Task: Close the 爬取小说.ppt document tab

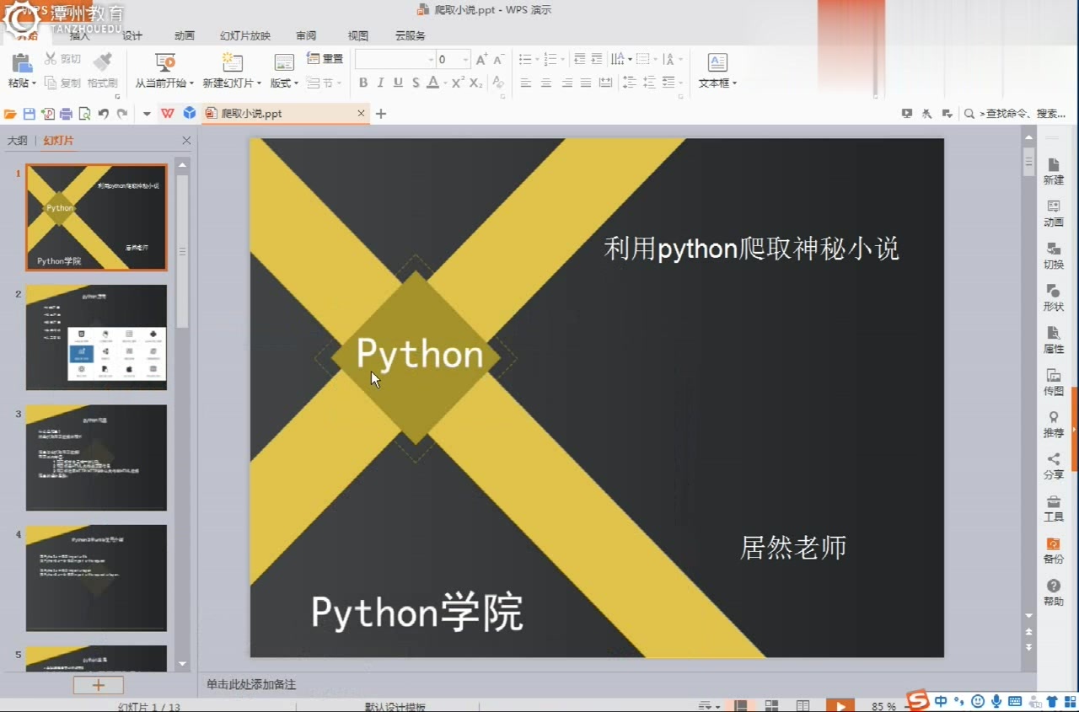Action: pyautogui.click(x=362, y=113)
